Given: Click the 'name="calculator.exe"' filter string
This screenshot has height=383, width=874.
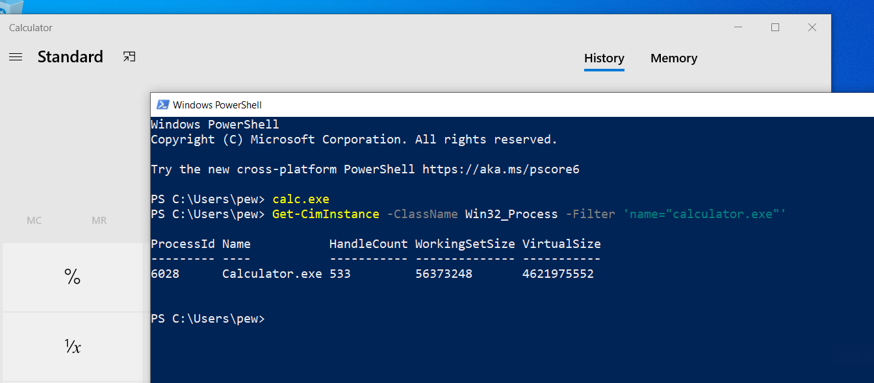Looking at the screenshot, I should tap(704, 214).
